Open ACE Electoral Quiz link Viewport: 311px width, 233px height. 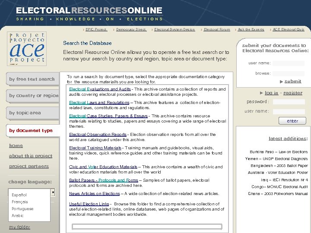pyautogui.click(x=289, y=29)
